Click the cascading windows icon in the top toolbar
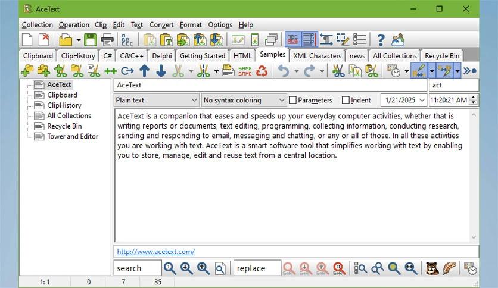The width and height of the screenshot is (498, 288). click(271, 40)
